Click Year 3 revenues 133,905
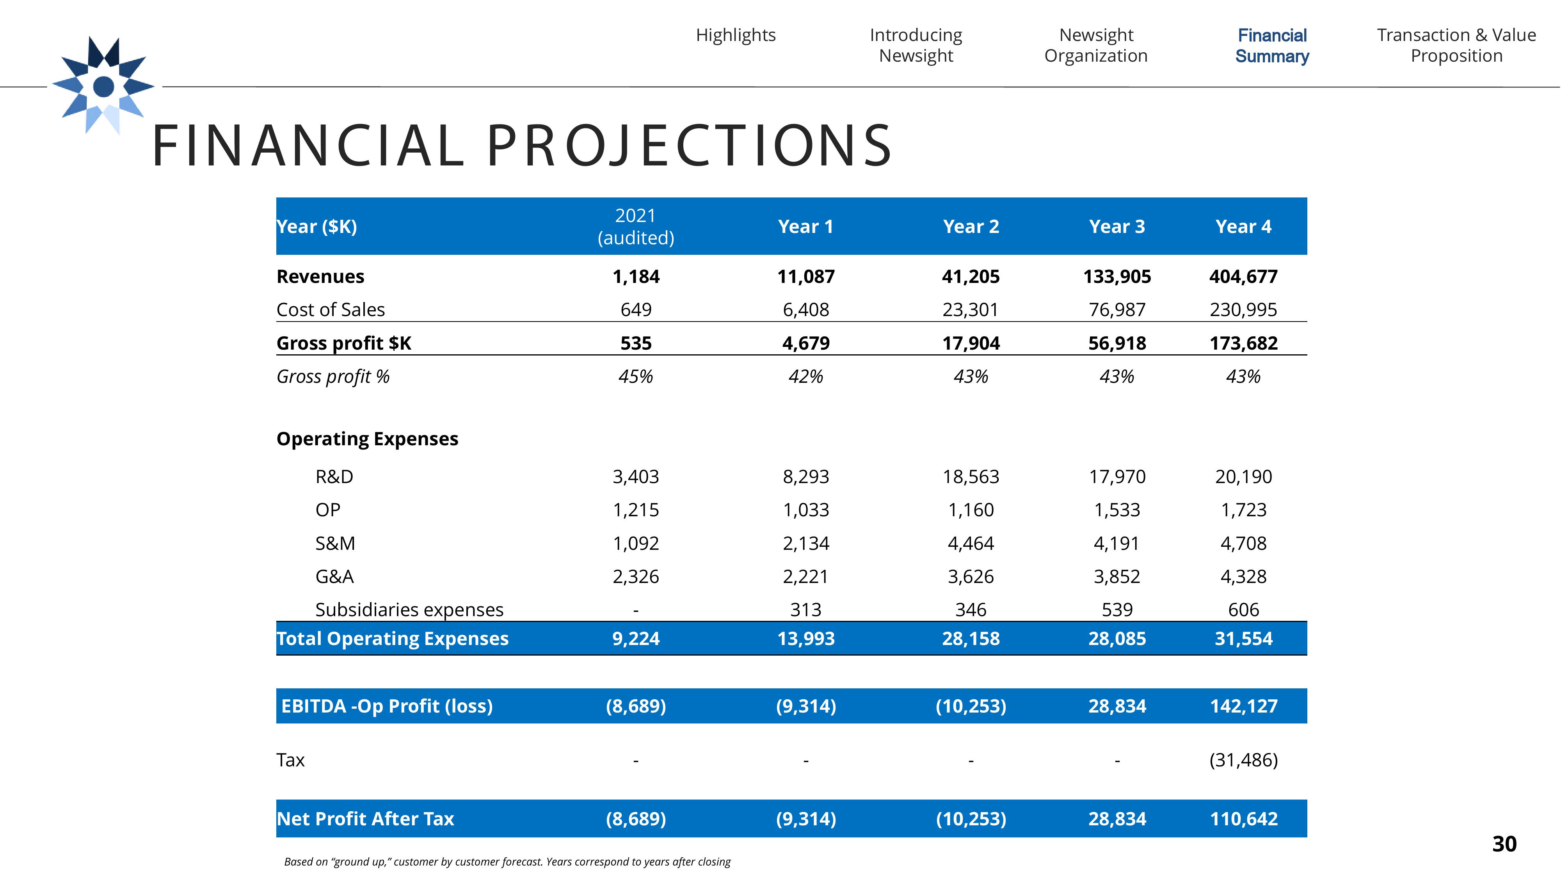Screen dimensions: 1561x878 pyautogui.click(x=1117, y=276)
